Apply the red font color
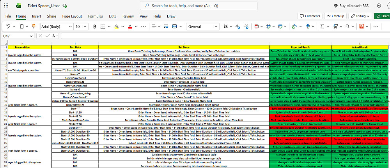Image resolution: width=390 pixels, height=168 pixels. [x=129, y=27]
